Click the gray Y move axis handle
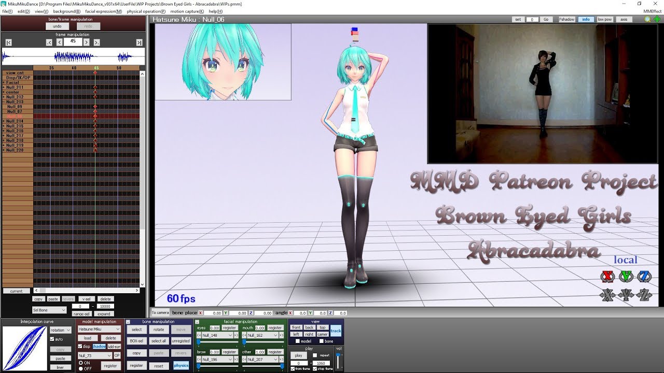Viewport: 664px width, 373px height. pos(626,295)
